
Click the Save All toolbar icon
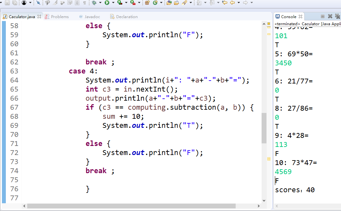click(15, 3)
